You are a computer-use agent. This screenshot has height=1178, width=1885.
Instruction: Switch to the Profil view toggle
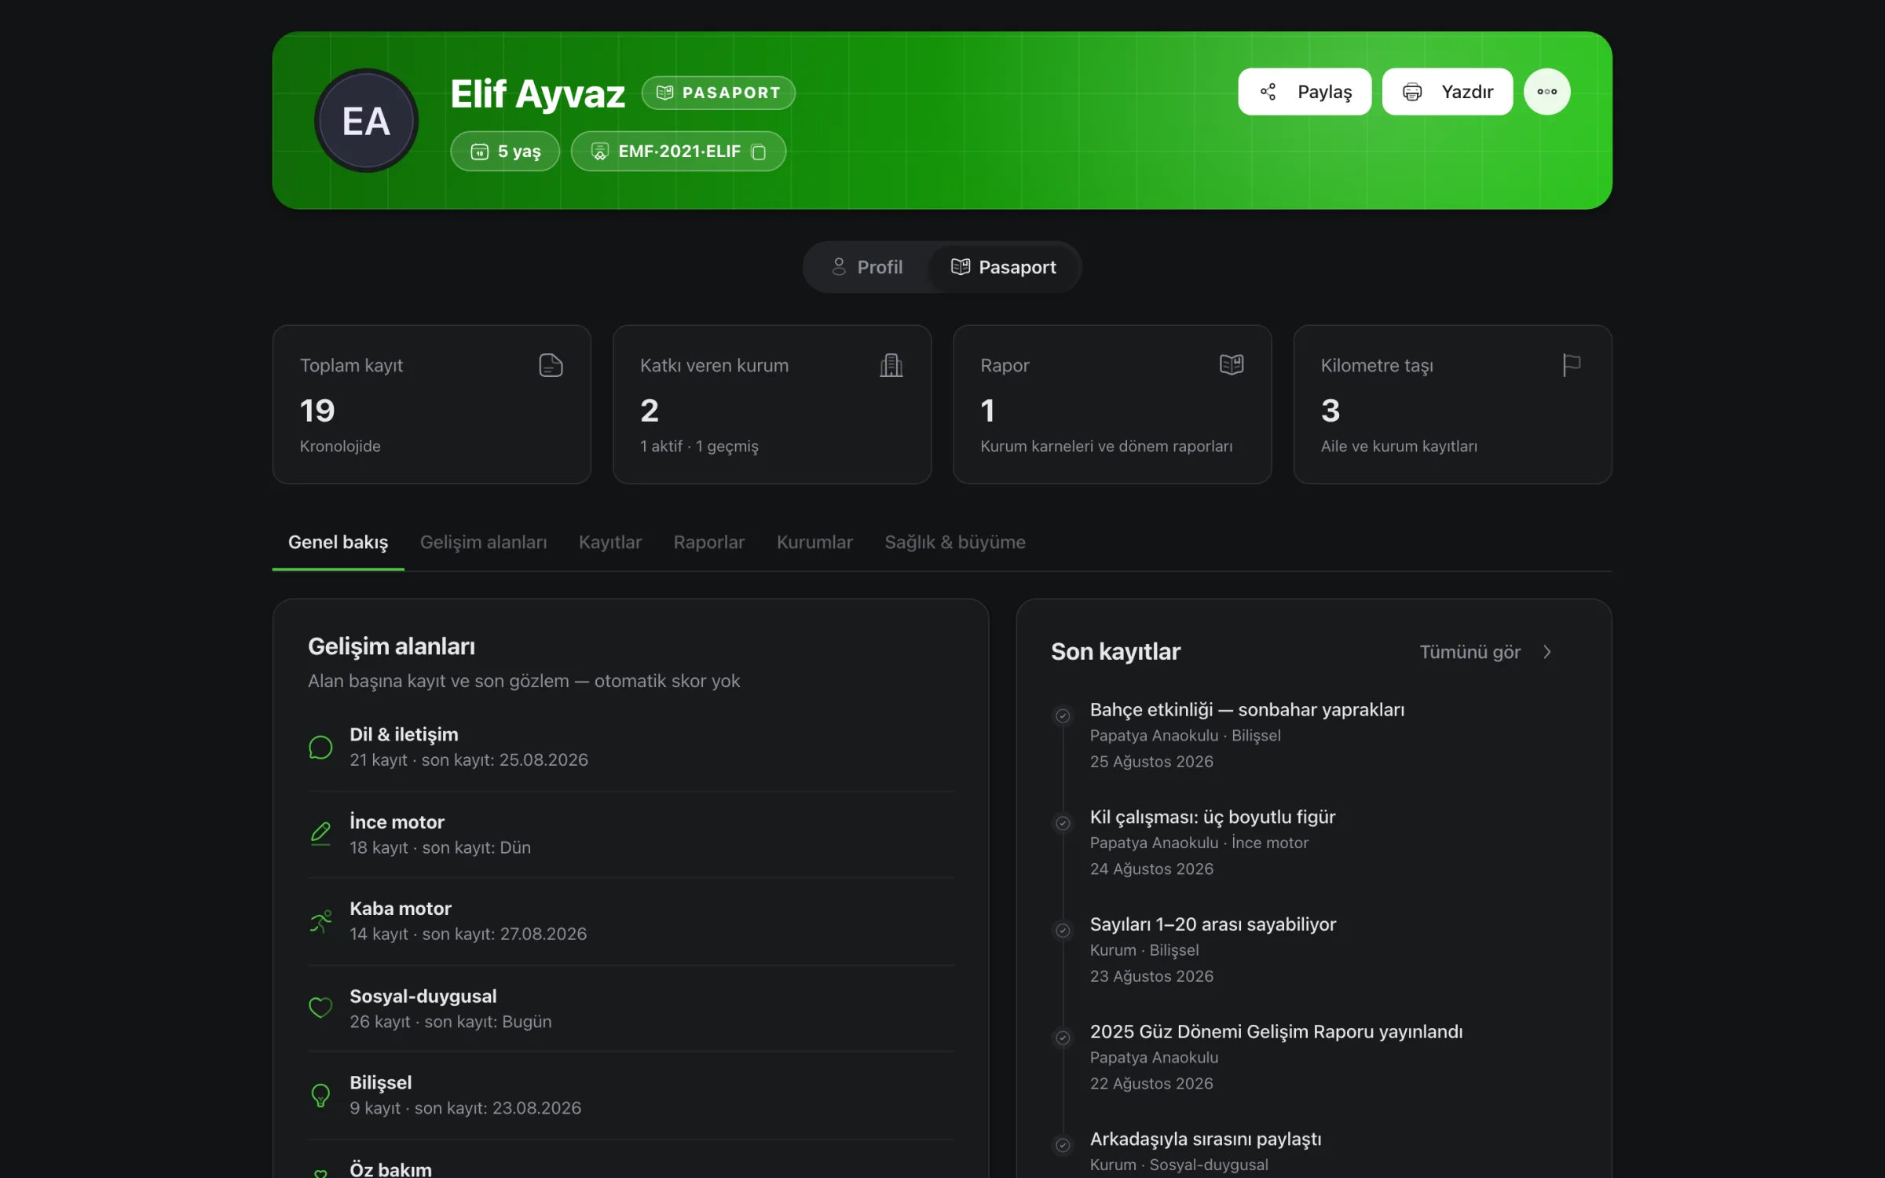click(867, 267)
